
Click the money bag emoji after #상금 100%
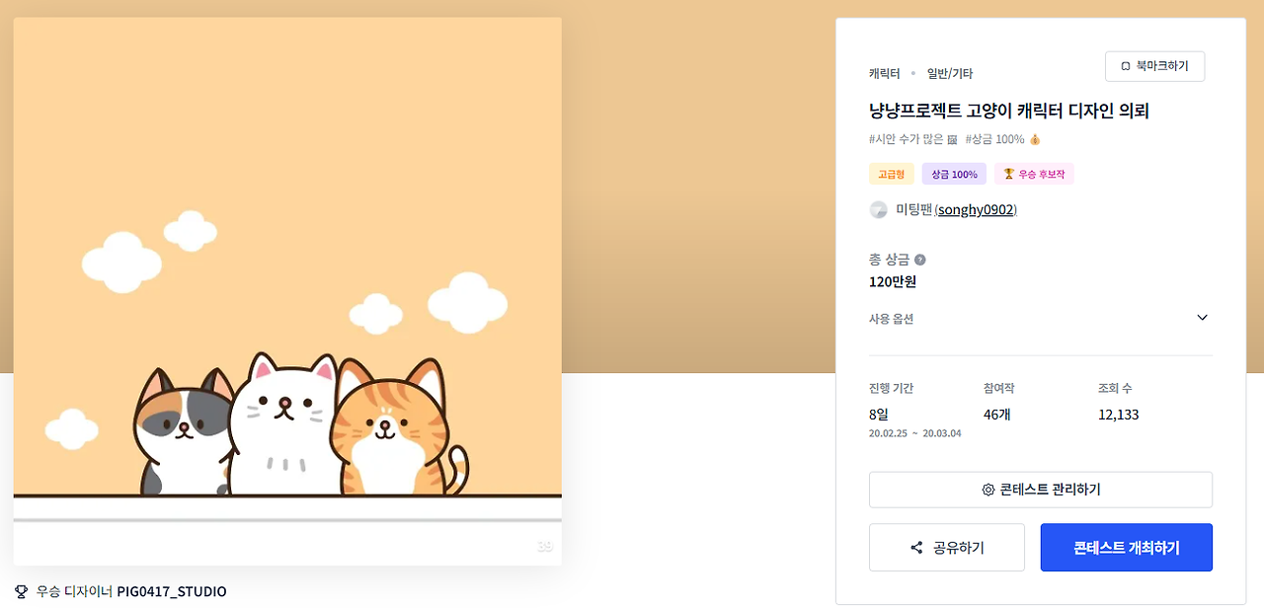pos(1035,139)
